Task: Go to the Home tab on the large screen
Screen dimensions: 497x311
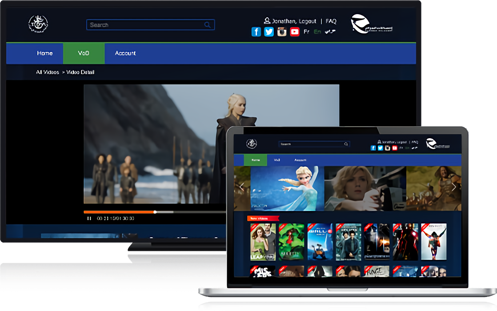Action: [44, 53]
